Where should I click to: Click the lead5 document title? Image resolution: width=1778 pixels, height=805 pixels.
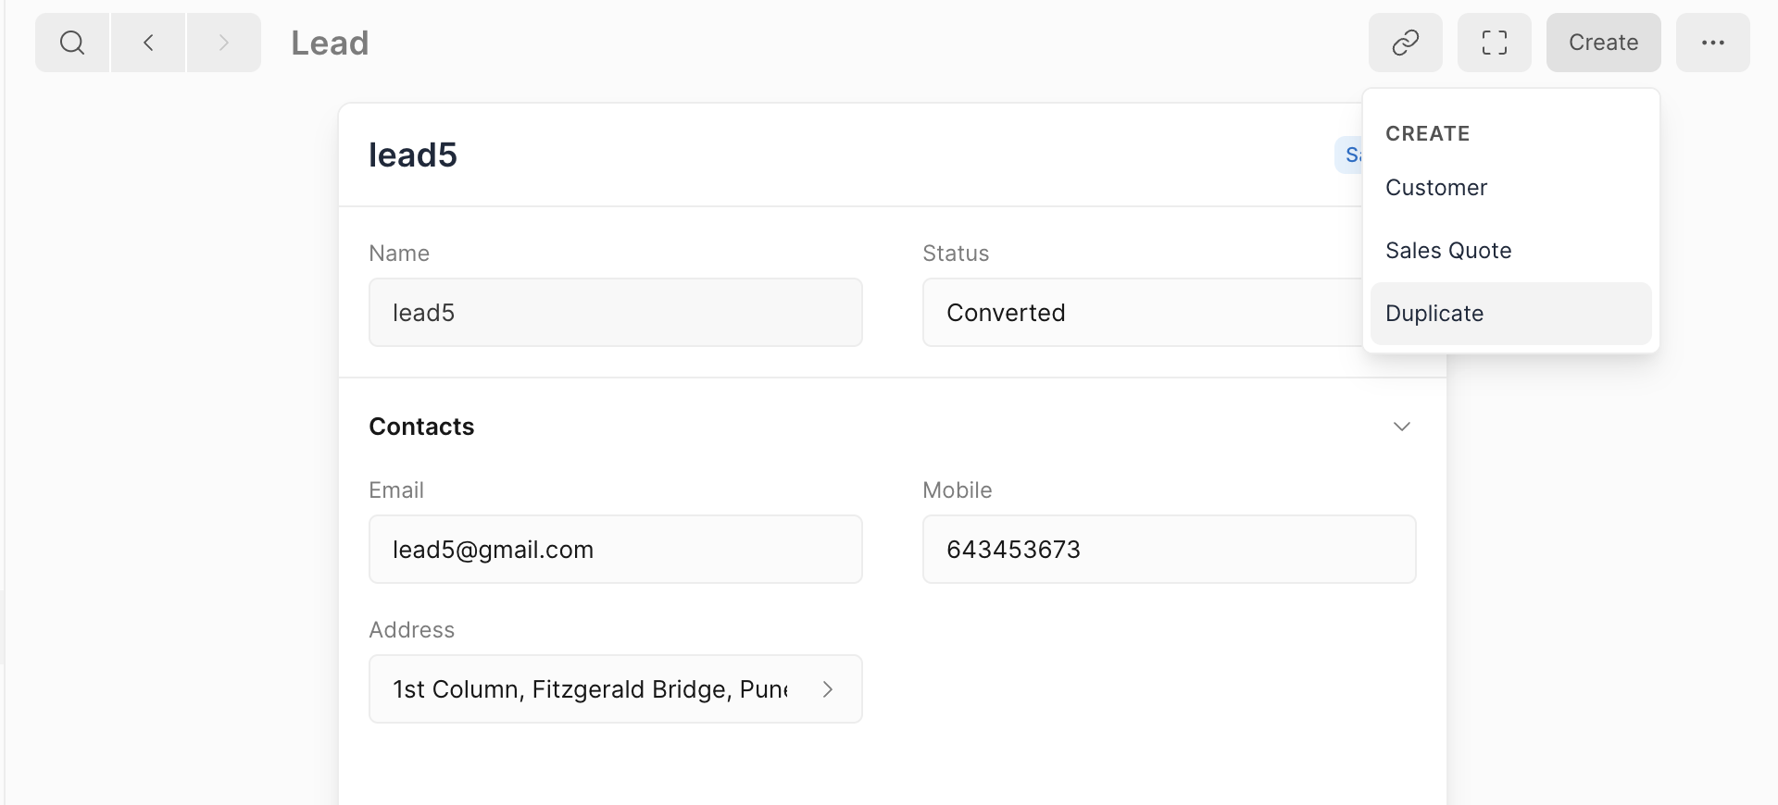pyautogui.click(x=413, y=155)
